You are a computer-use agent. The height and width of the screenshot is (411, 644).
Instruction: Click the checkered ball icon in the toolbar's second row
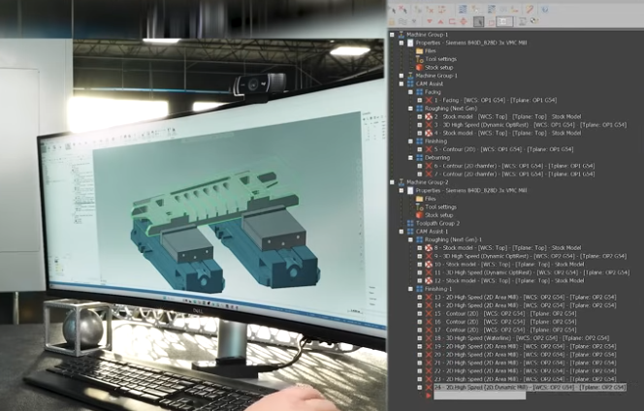(534, 20)
